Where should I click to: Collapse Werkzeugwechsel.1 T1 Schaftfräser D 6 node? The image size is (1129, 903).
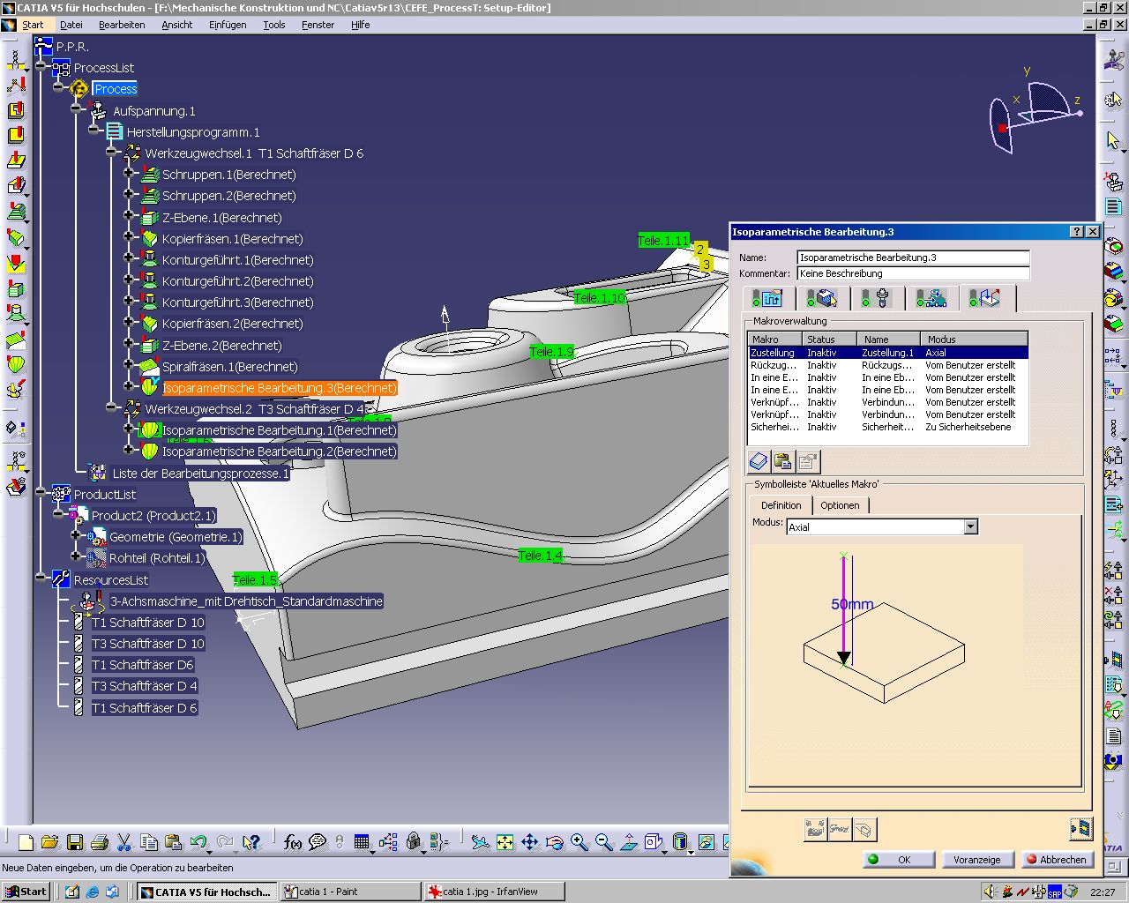click(x=111, y=153)
